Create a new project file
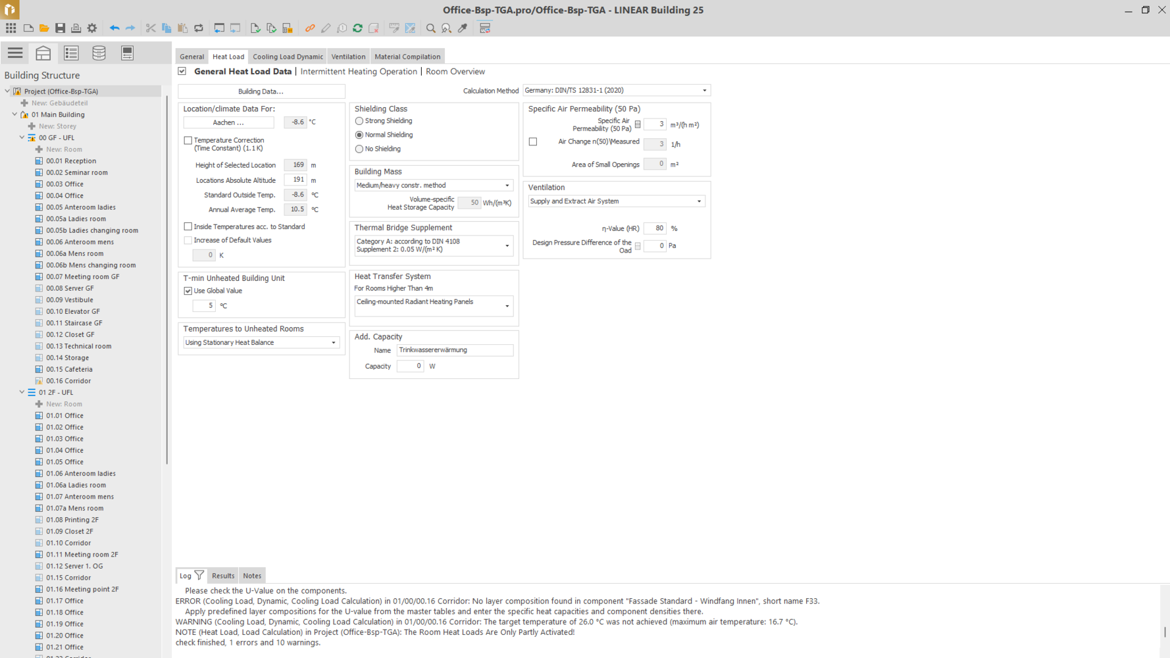Viewport: 1170px width, 658px height. pyautogui.click(x=28, y=28)
